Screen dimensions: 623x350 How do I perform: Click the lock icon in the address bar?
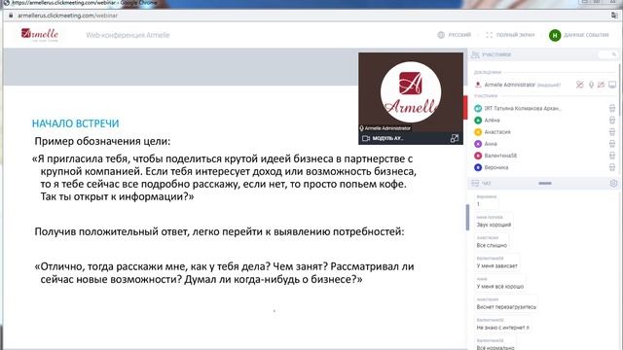click(11, 16)
